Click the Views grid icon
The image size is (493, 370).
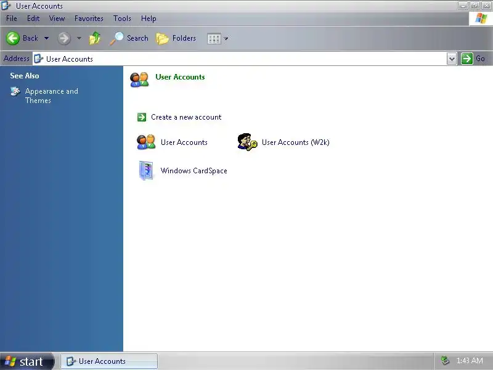[214, 39]
